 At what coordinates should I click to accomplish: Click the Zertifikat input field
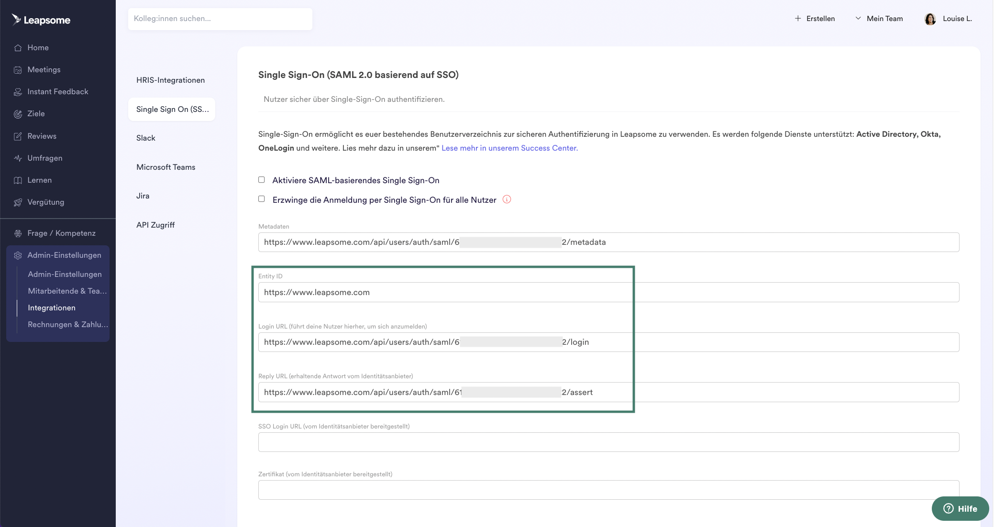[x=608, y=490]
